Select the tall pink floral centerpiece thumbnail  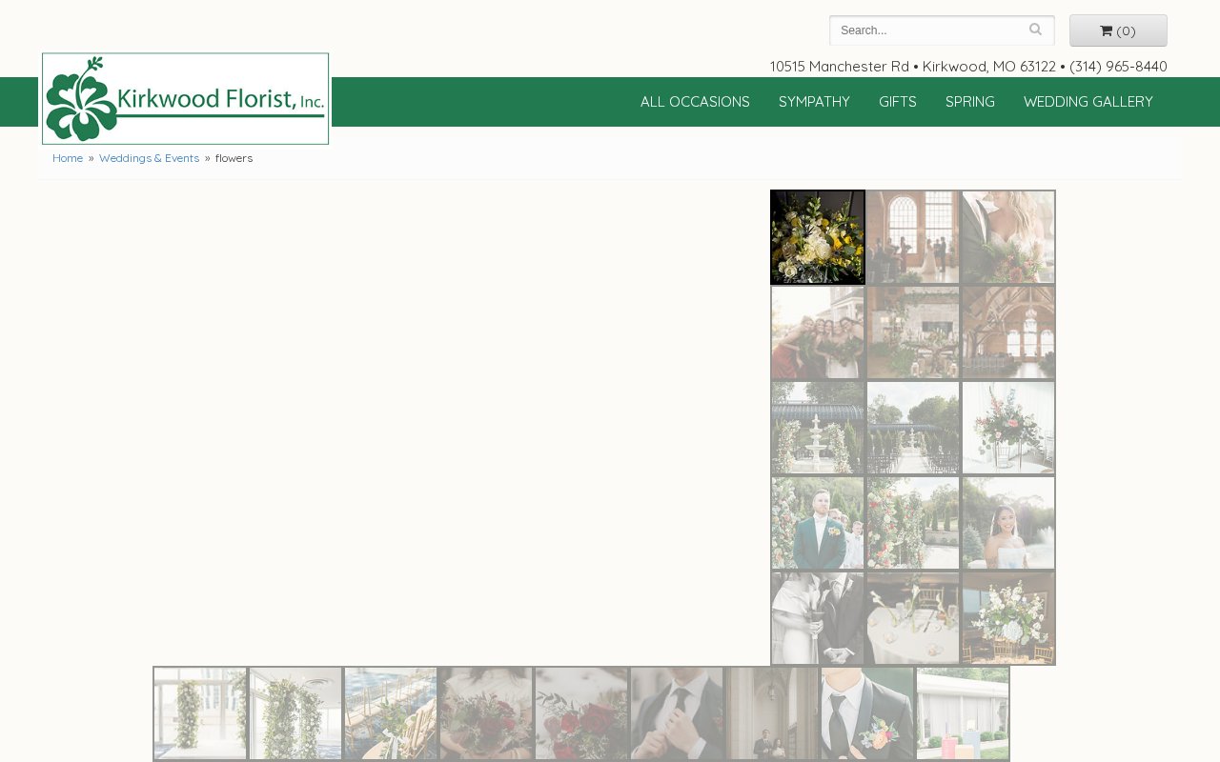(x=1008, y=428)
